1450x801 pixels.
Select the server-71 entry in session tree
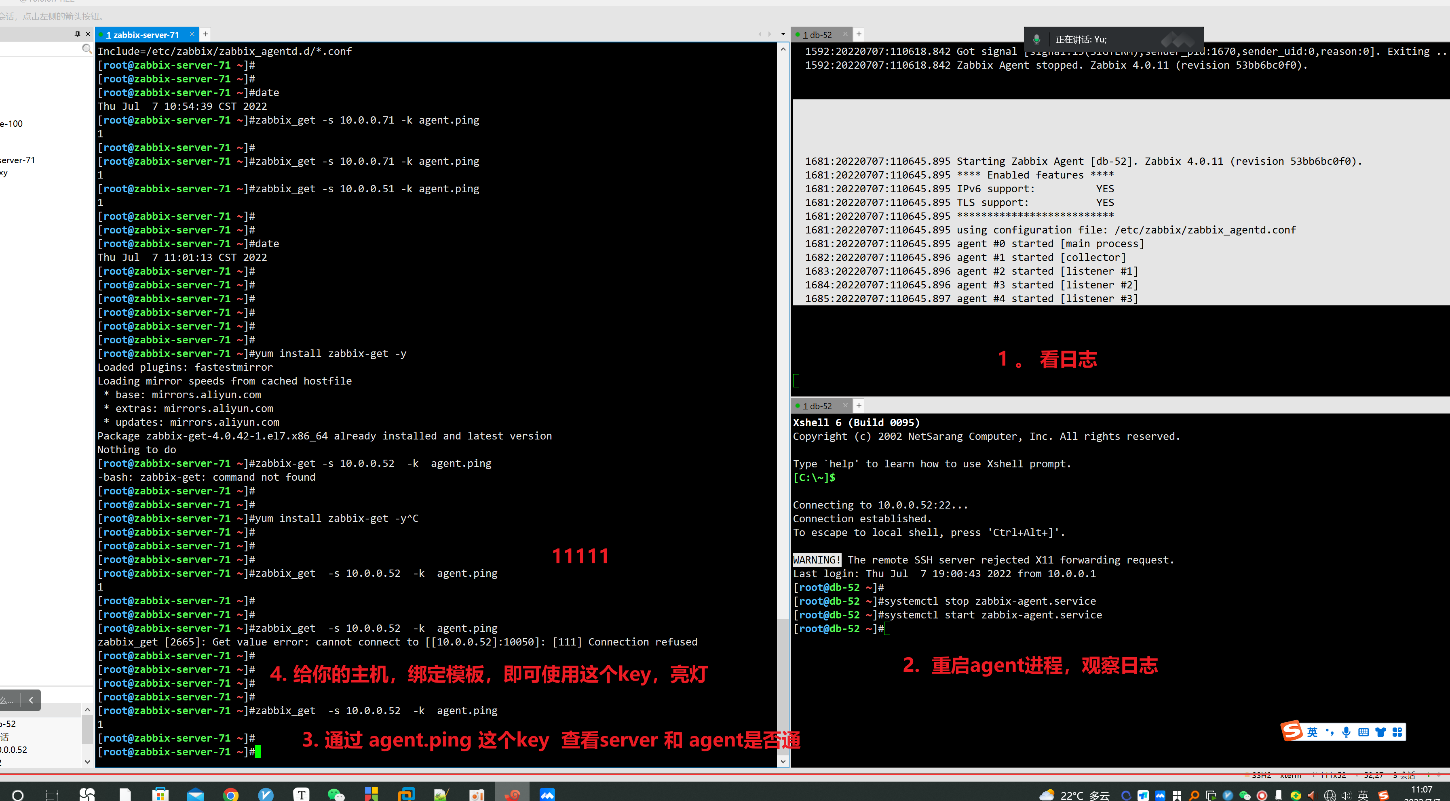[17, 160]
